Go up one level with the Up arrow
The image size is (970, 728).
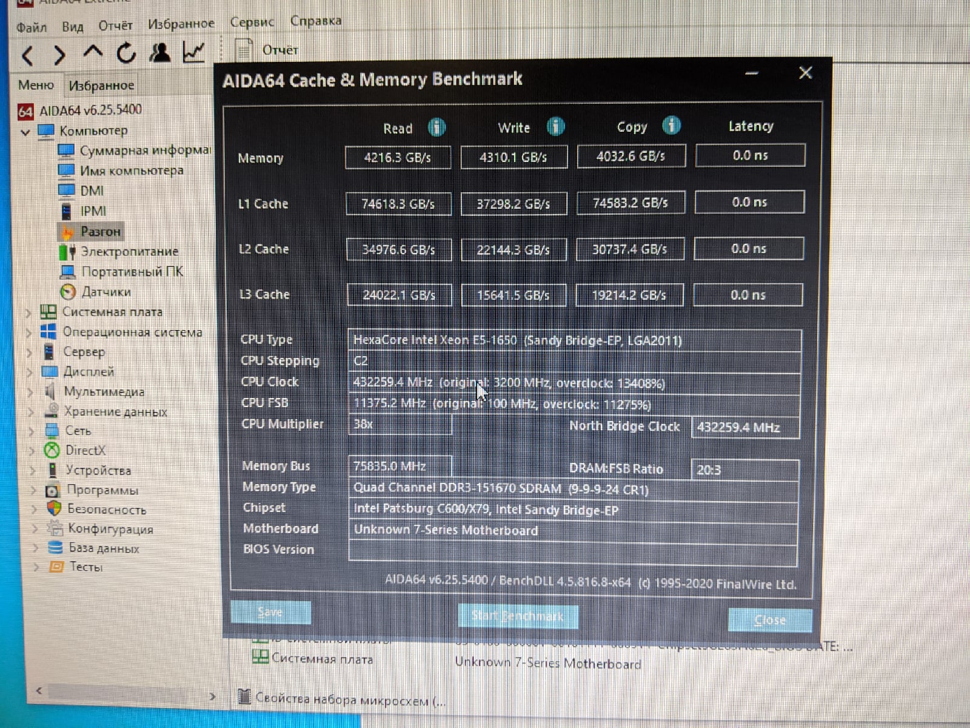(92, 52)
